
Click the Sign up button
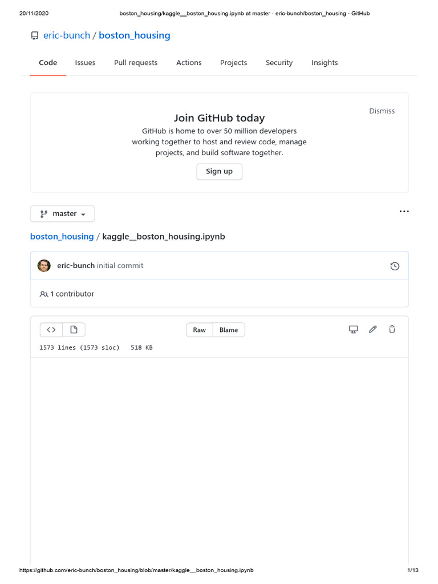tap(219, 171)
